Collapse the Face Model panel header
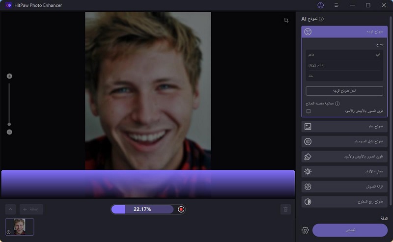 pyautogui.click(x=344, y=32)
